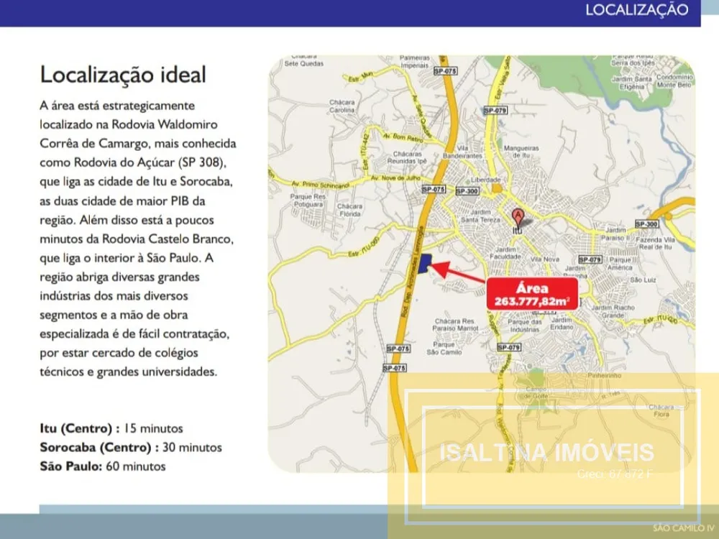Click the 'Palmeiras Imperiais' map label
The height and width of the screenshot is (539, 719).
click(x=415, y=62)
